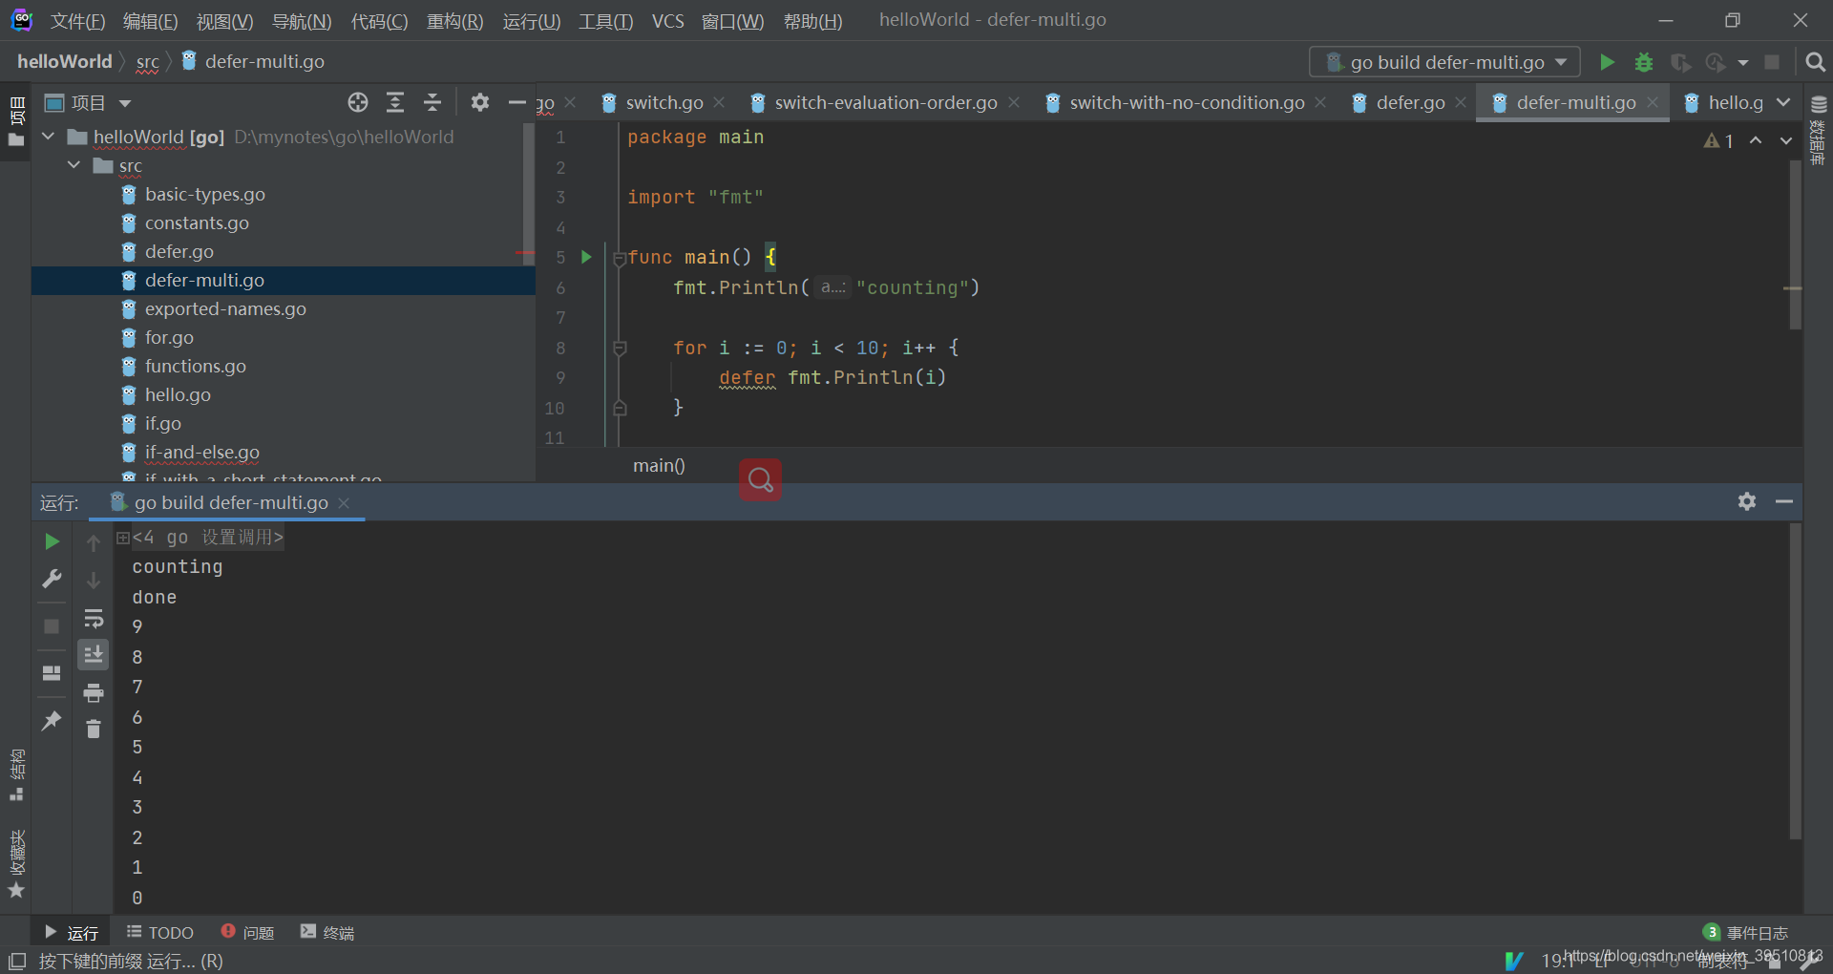This screenshot has width=1833, height=974.
Task: Go down the stack trace arrow
Action: click(94, 580)
